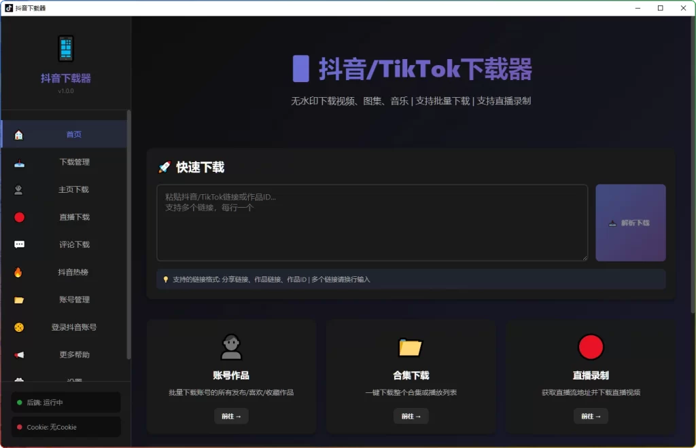The width and height of the screenshot is (696, 448).
Task: Click the red 直播下载 record icon
Action: 20,217
